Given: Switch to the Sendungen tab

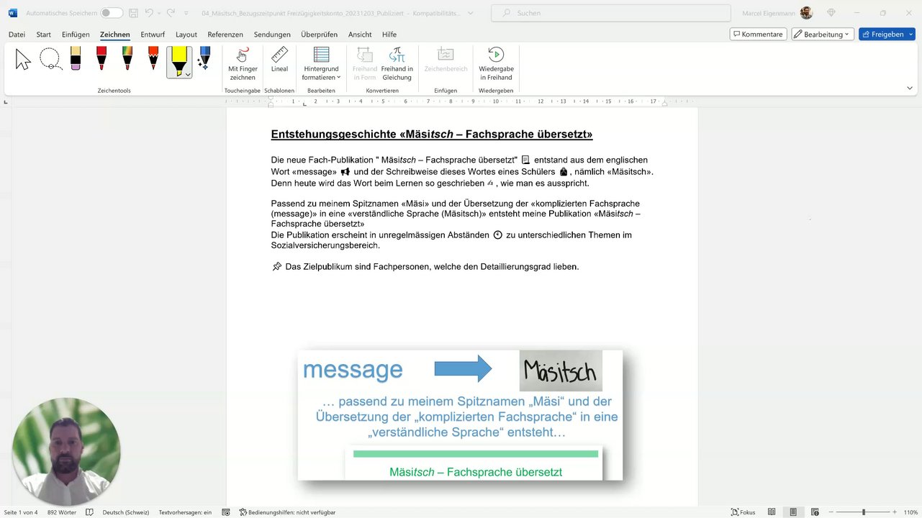Looking at the screenshot, I should [272, 35].
